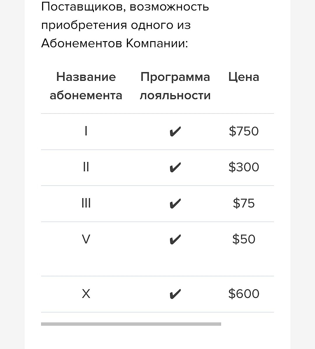Click the checkmark in subscription III row
Screen dimensions: 315x349
pyautogui.click(x=175, y=204)
